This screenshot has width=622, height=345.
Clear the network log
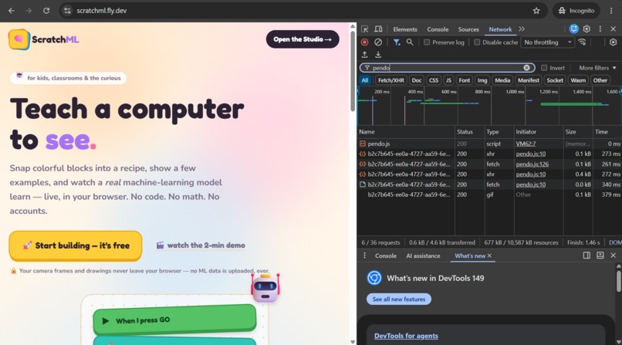pyautogui.click(x=378, y=42)
